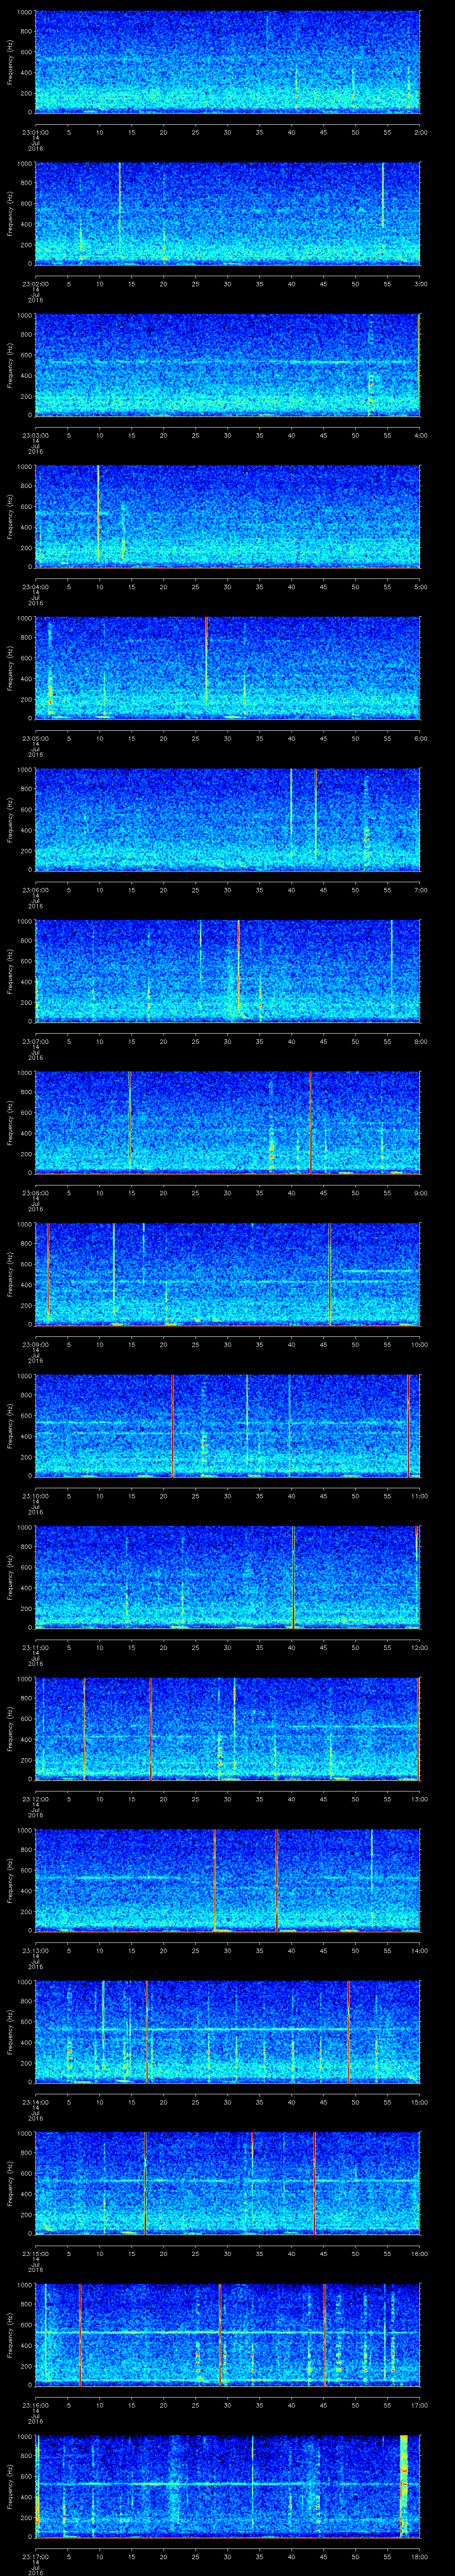455x2576 pixels.
Task: Click the '23:17:00' time axis label
Action: click(36, 2556)
